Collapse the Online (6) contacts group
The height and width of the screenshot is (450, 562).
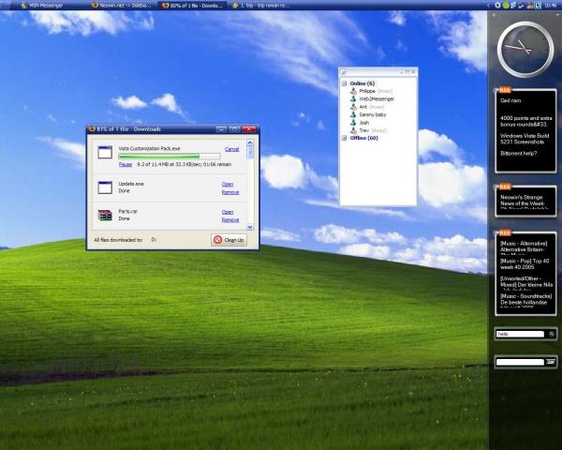coord(344,83)
